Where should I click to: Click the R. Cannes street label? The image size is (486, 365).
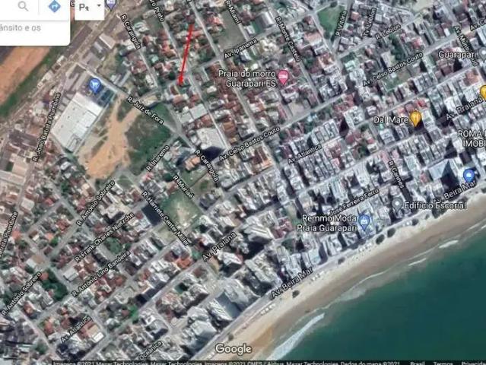[396, 174]
